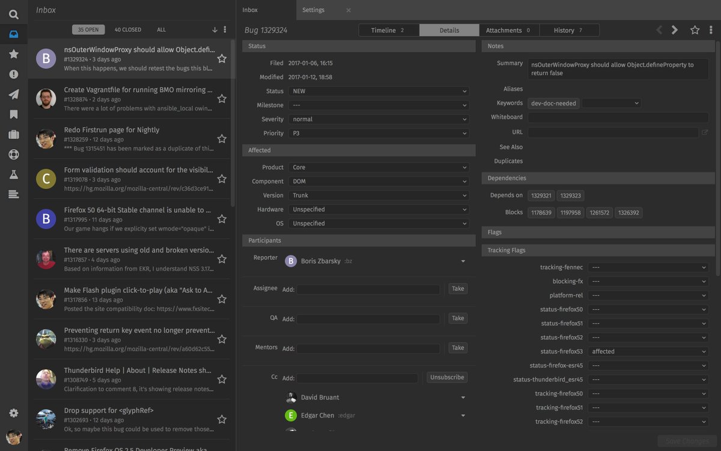
Task: Star the Thunderbird Help bug
Action: click(222, 379)
